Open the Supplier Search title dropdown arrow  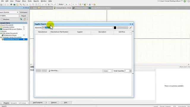(x=130, y=24)
